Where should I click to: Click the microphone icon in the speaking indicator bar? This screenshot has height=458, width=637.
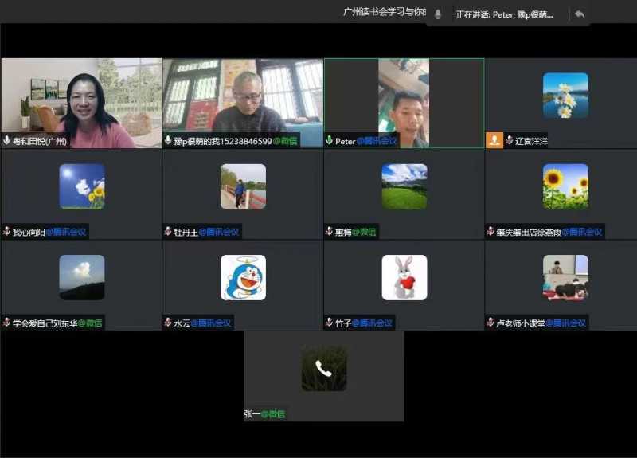[x=437, y=14]
